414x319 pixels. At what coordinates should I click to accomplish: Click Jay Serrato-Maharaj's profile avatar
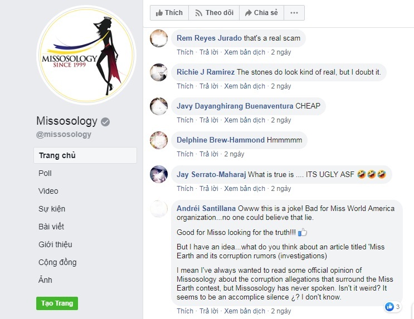[x=159, y=174]
